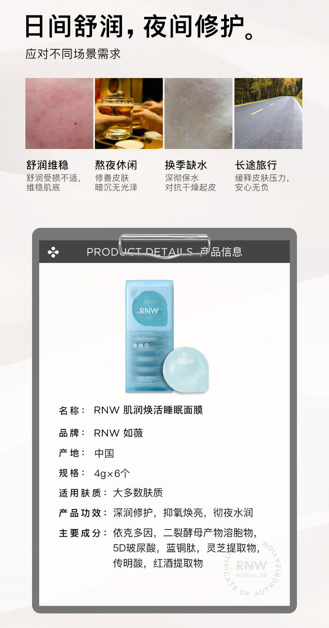Select the 换季缺水 label
This screenshot has width=329, height=628.
[186, 165]
